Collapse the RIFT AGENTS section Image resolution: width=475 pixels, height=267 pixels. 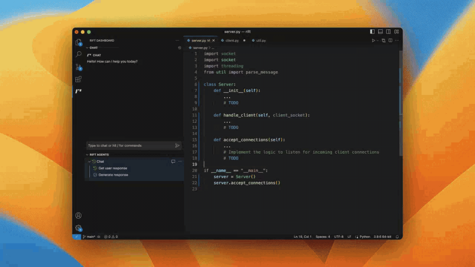pos(87,155)
